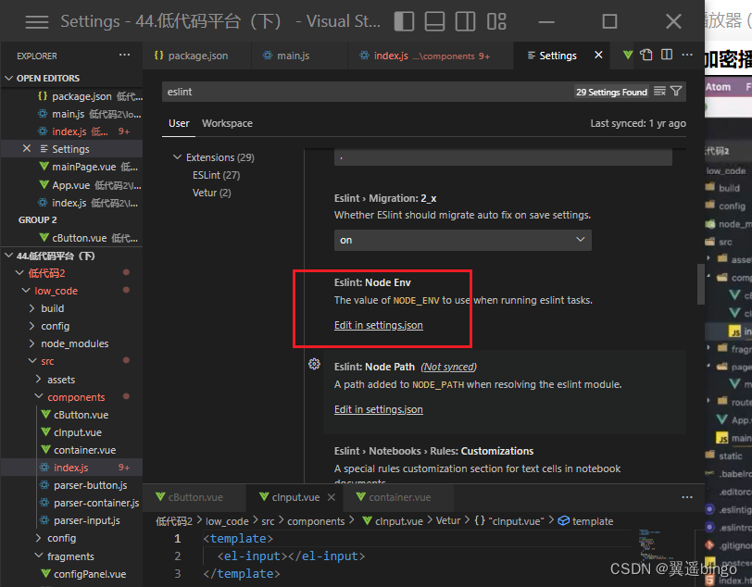Select ESLint (27) in settings tree
The height and width of the screenshot is (587, 752).
pyautogui.click(x=216, y=175)
